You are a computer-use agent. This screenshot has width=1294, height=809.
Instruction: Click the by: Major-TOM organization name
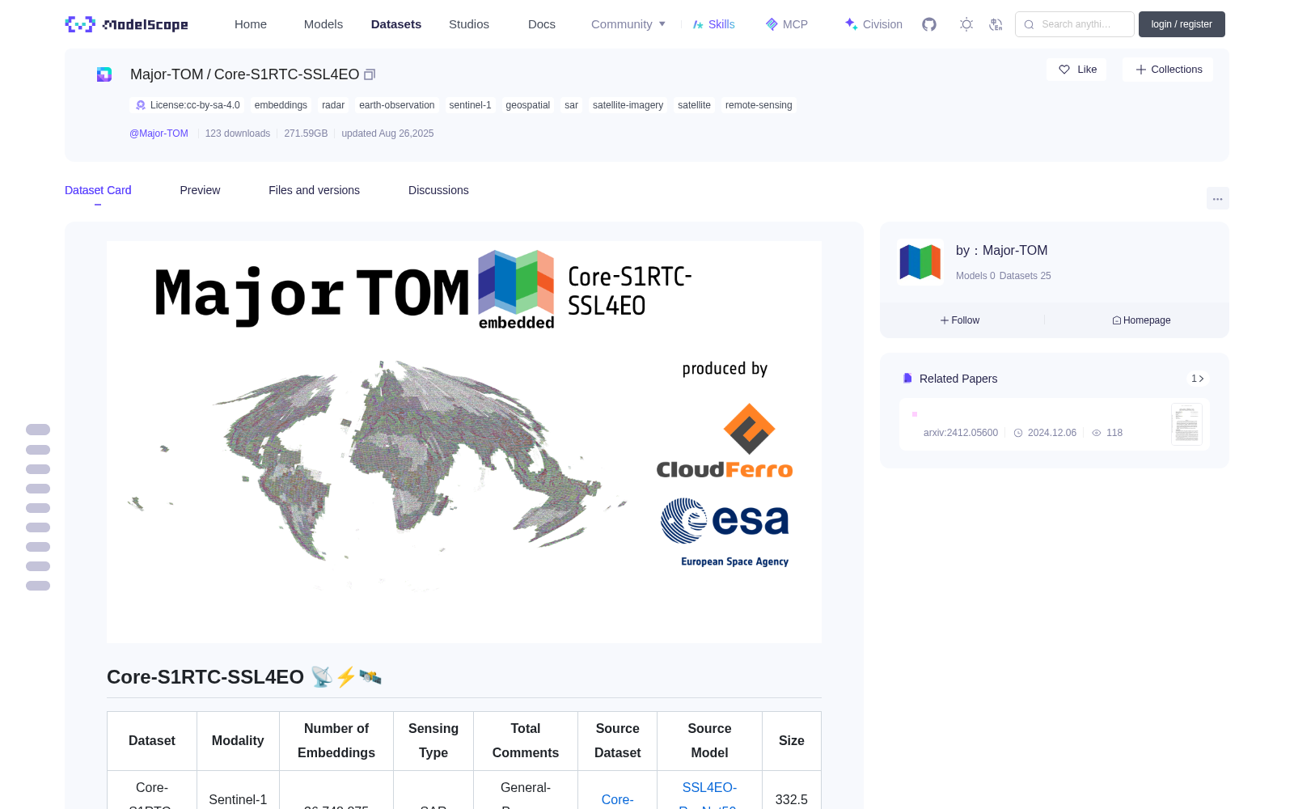pyautogui.click(x=1002, y=251)
